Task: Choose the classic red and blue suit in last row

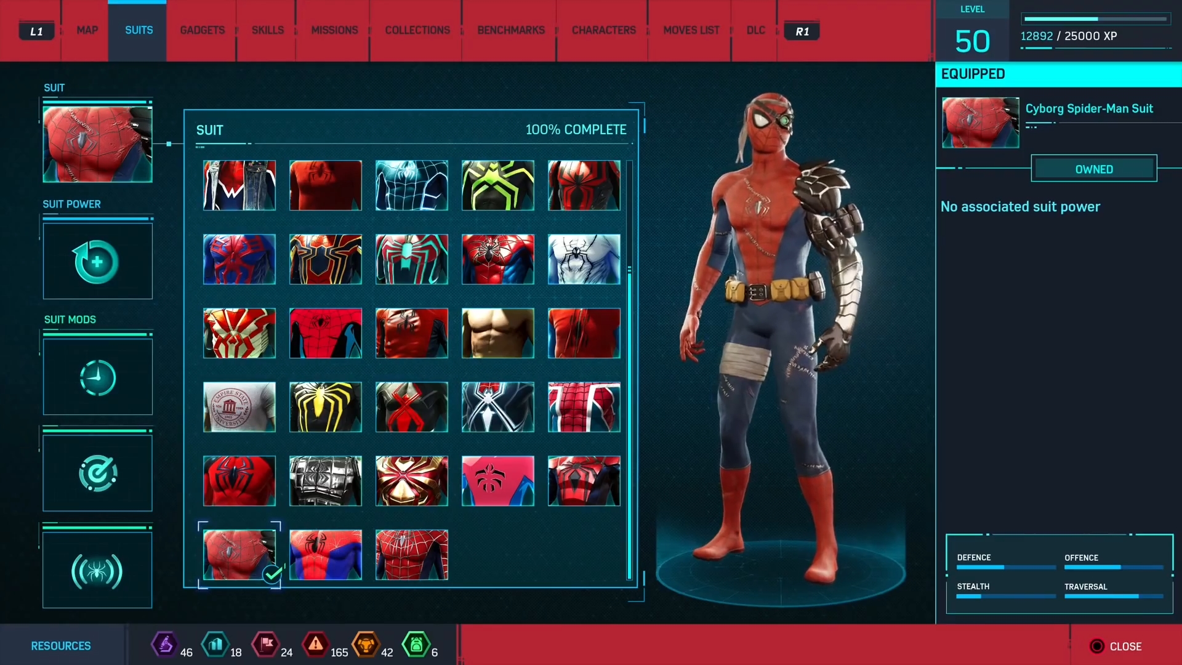Action: pos(326,555)
